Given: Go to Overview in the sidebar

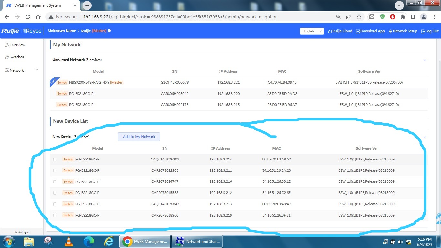Looking at the screenshot, I should click(x=15, y=45).
